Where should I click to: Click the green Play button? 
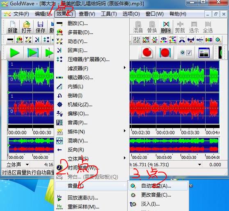[x=15, y=53]
